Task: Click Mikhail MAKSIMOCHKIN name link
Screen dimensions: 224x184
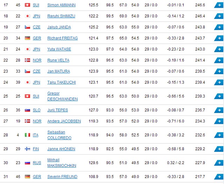Action: point(62,163)
